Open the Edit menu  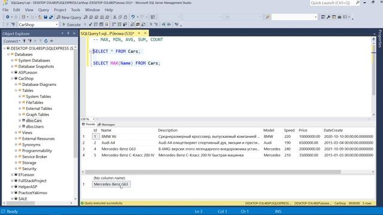click(x=17, y=10)
